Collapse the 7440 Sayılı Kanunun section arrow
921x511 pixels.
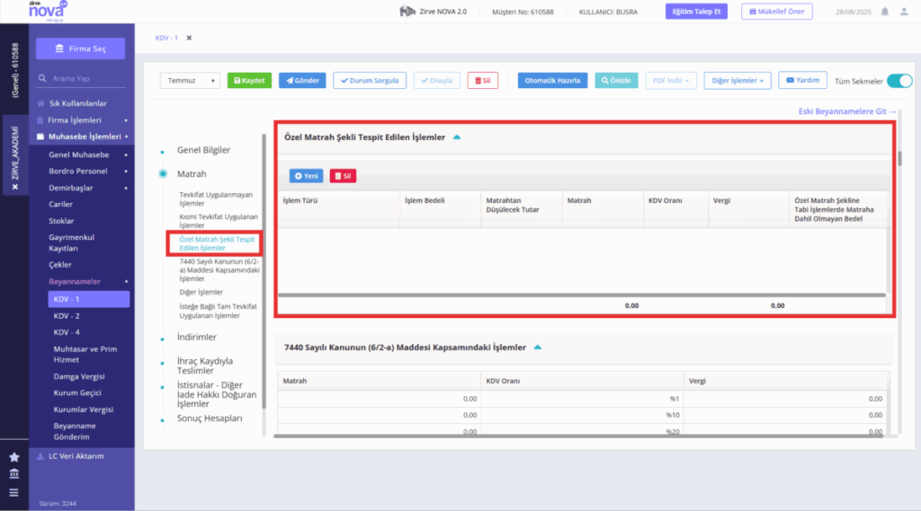[538, 348]
